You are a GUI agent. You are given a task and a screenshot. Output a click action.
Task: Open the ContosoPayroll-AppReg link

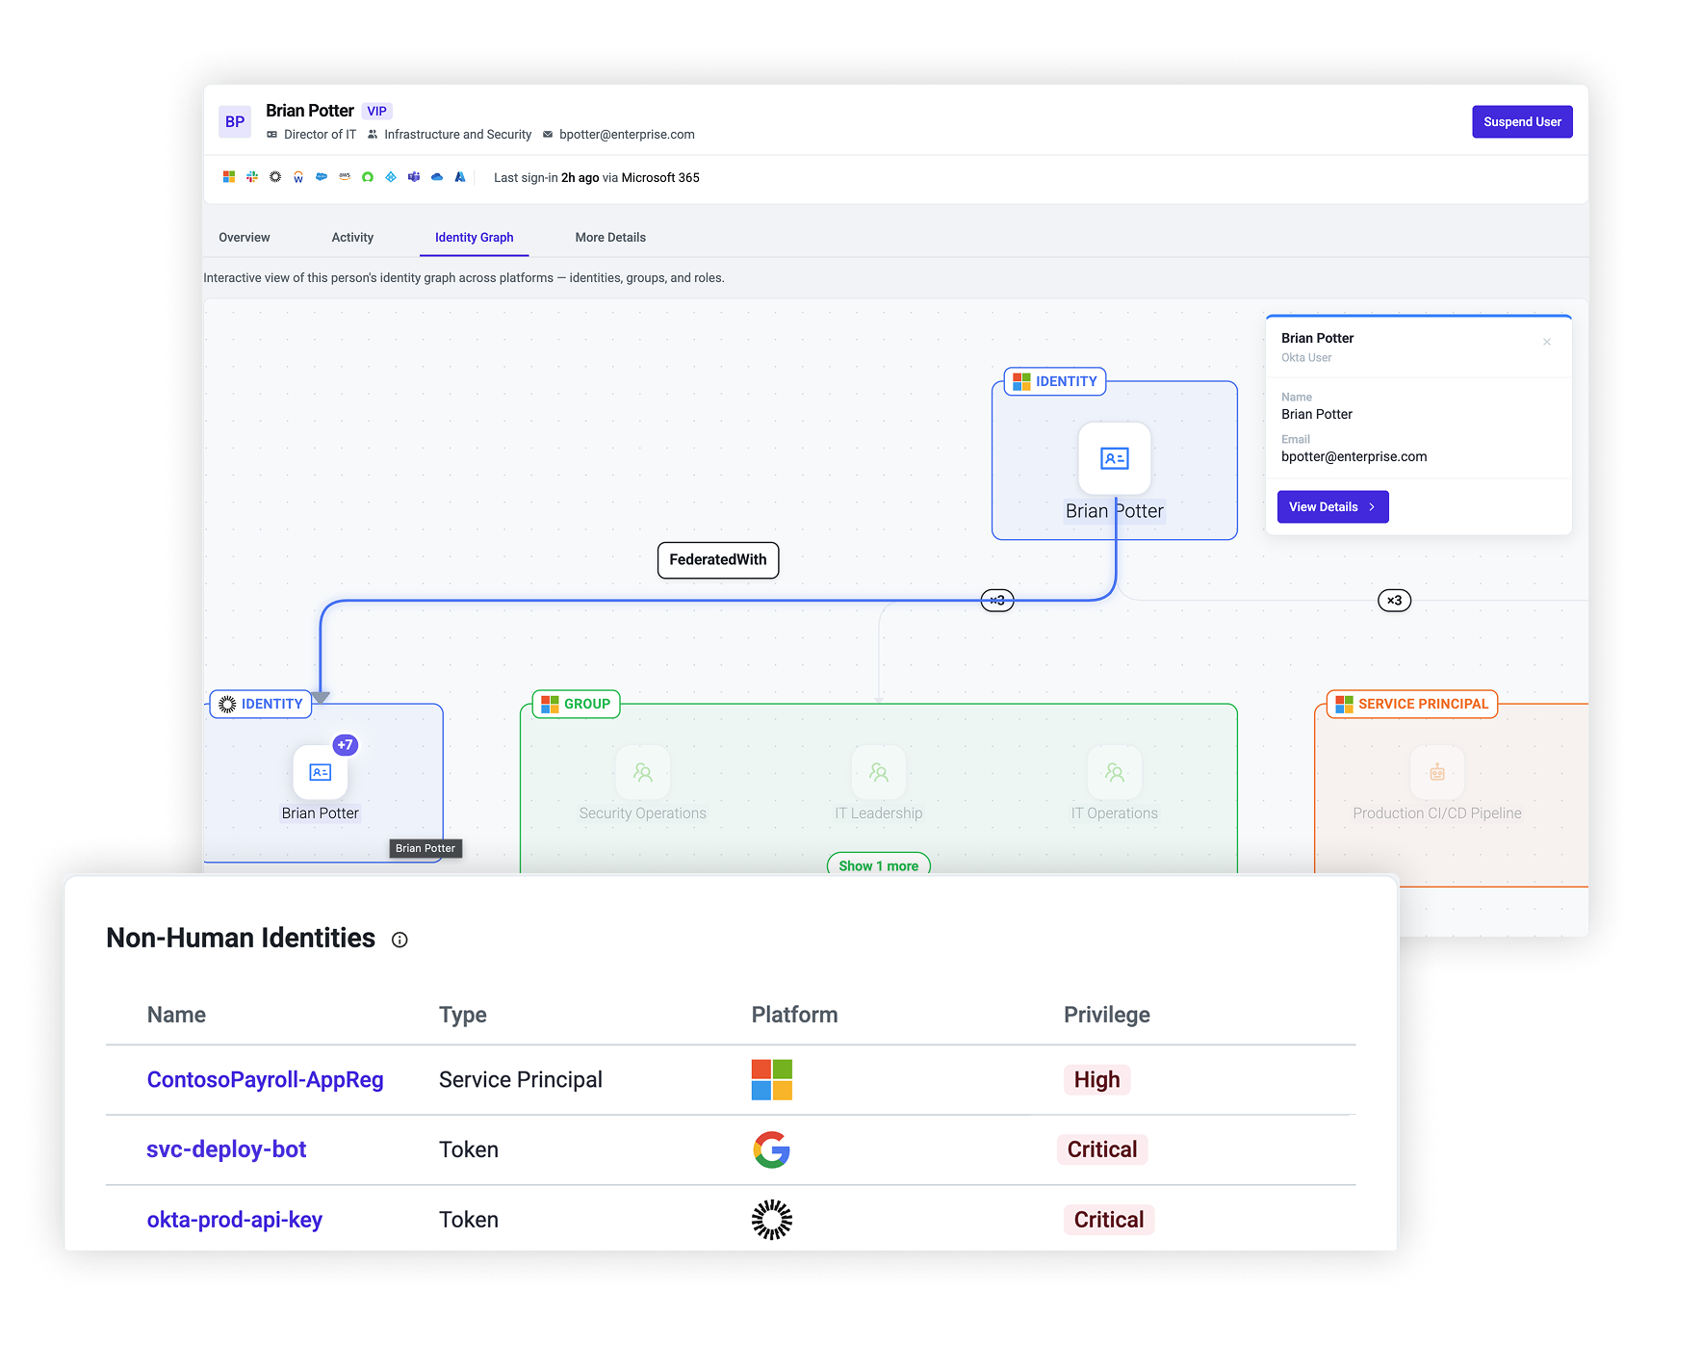pos(265,1080)
